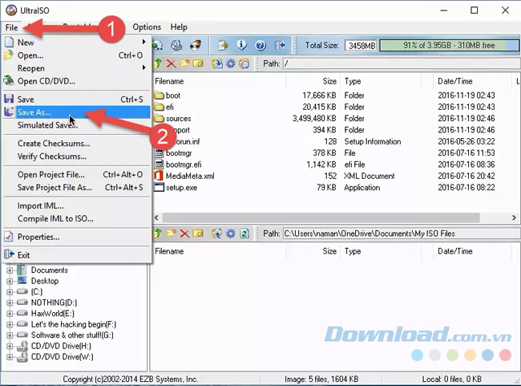The width and height of the screenshot is (521, 386).
Task: Expand the HaxWorld(E:) drive node
Action: [10, 313]
